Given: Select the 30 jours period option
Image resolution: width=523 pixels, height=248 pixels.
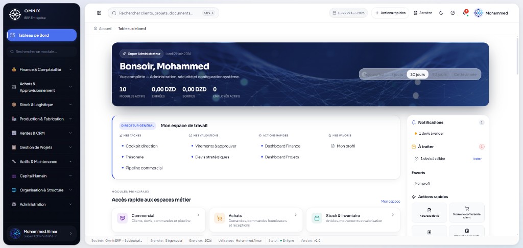Looking at the screenshot, I should click(x=418, y=75).
